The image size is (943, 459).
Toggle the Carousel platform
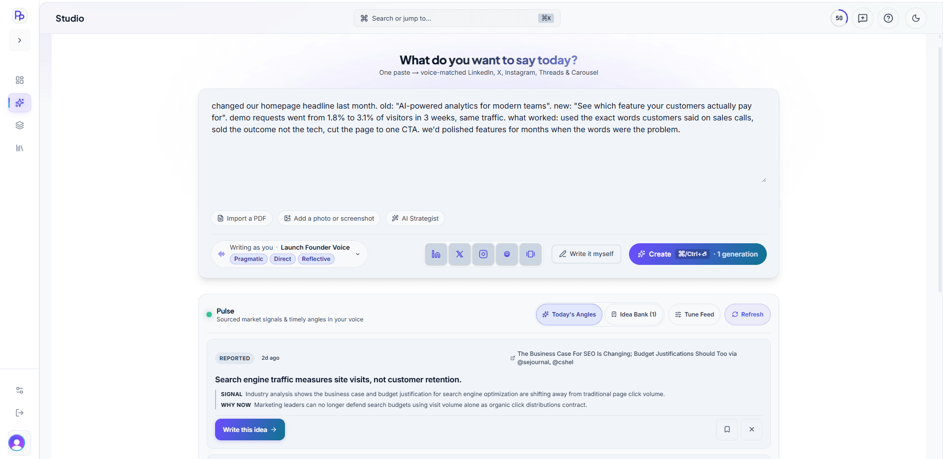(531, 254)
